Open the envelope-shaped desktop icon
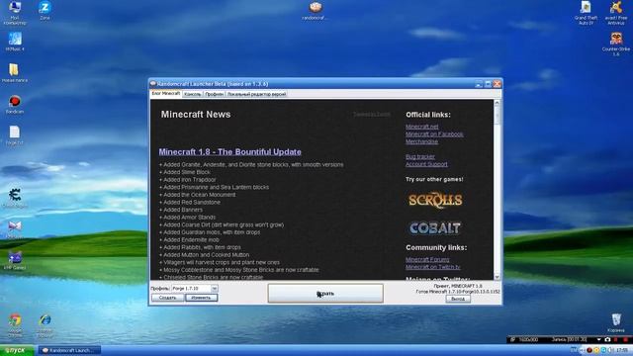Image resolution: width=633 pixels, height=356 pixels. (15, 229)
